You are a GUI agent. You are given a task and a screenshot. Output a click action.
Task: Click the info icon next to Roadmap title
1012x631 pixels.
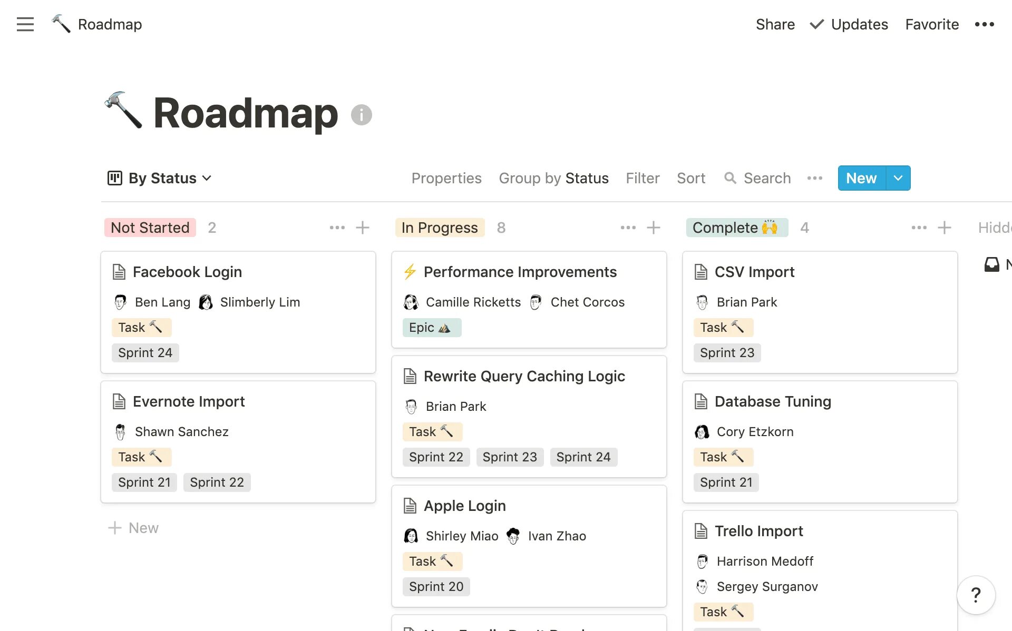(x=361, y=115)
